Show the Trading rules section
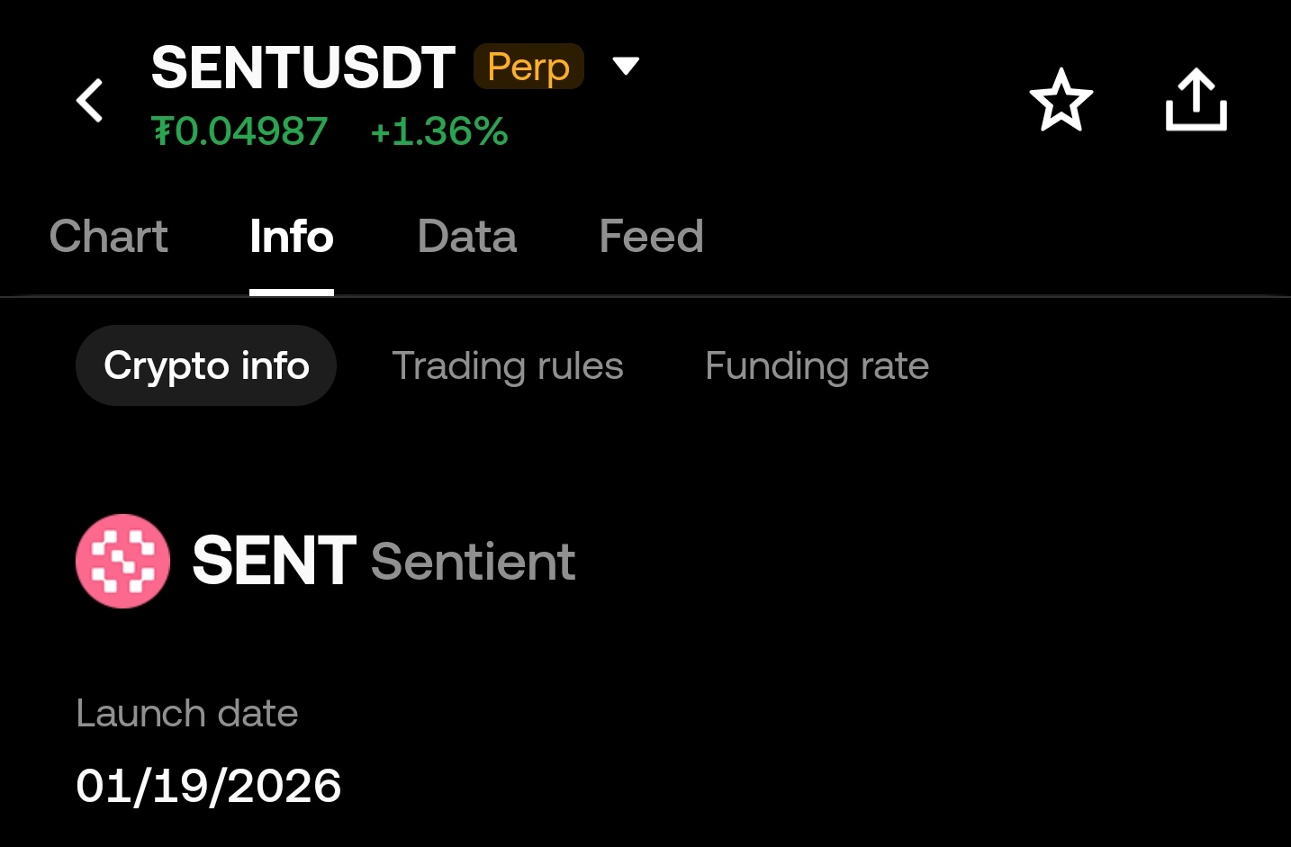The image size is (1291, 847). [x=507, y=365]
